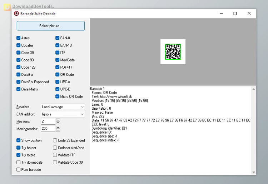Enable the Try downscale option
268x184 pixels.
click(x=19, y=162)
